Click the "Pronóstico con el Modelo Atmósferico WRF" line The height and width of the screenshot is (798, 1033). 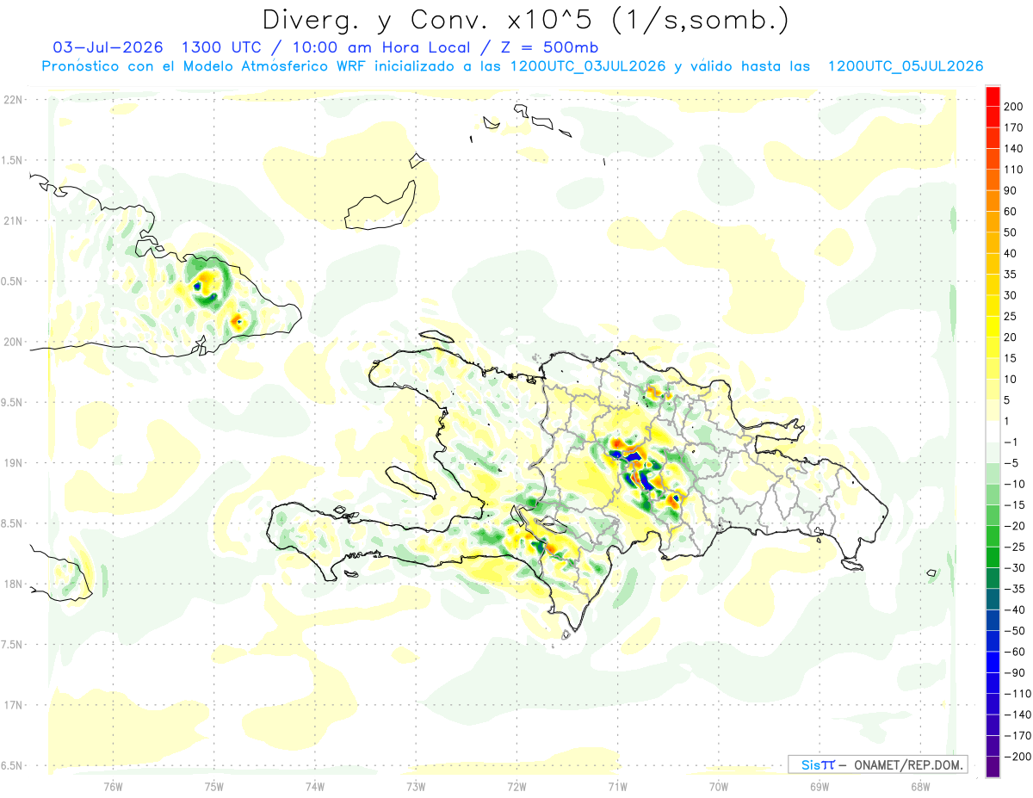click(x=206, y=66)
